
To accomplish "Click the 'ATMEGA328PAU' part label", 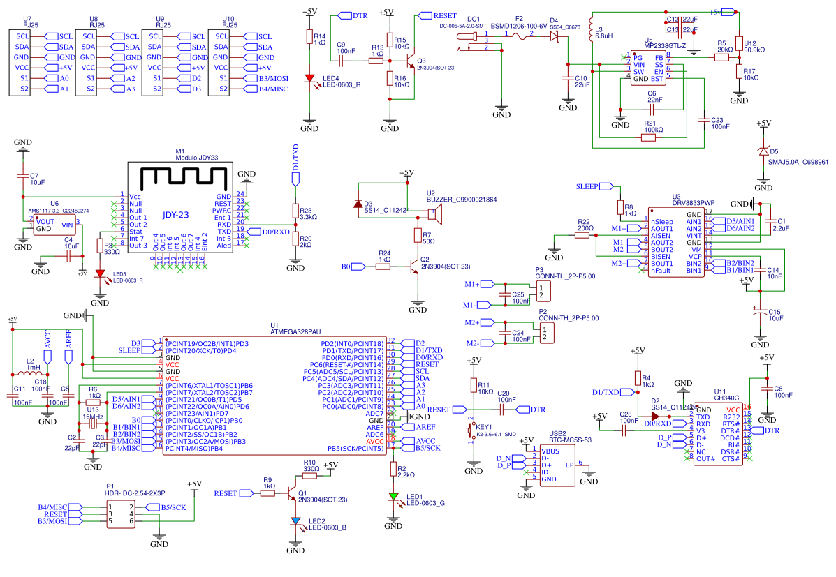I will [295, 332].
